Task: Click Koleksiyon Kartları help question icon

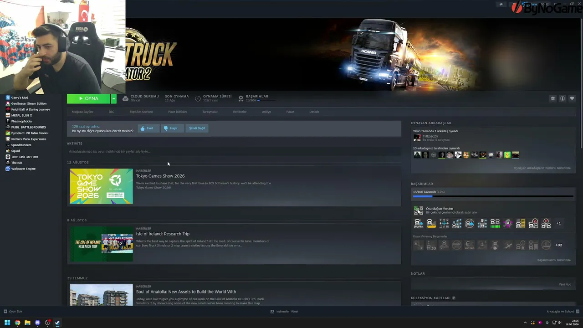Action: coord(453,298)
